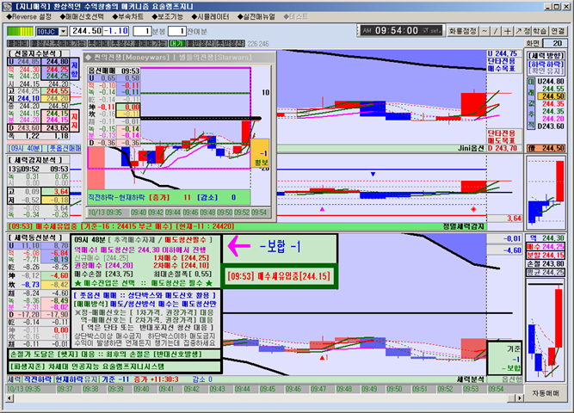Click the horizontal scrollbar right arrow
The width and height of the screenshot is (574, 413).
[x=519, y=398]
